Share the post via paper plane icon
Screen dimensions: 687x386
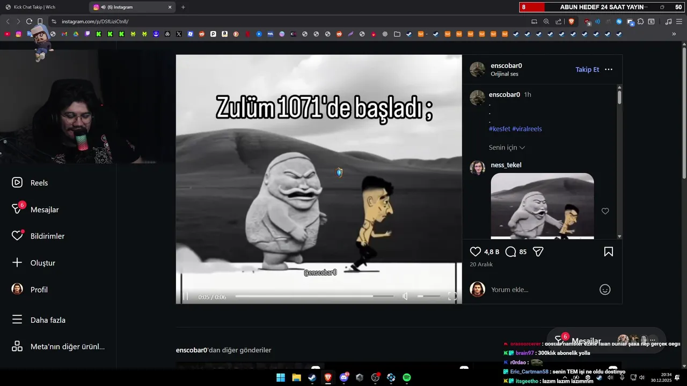pos(538,251)
